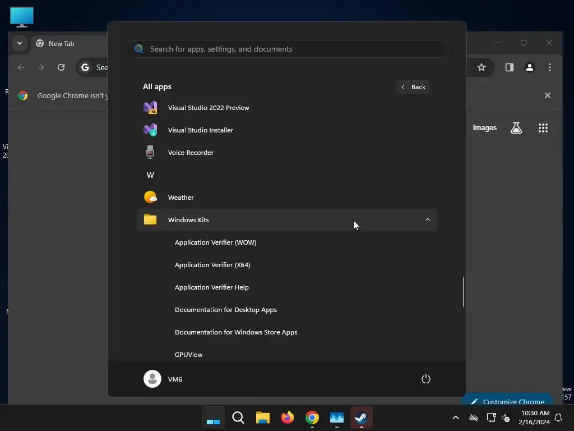This screenshot has height=431, width=574.
Task: Focus the Start menu search field
Action: pyautogui.click(x=287, y=49)
